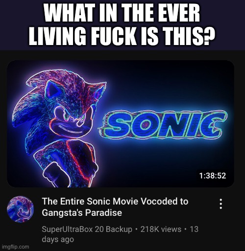Click the Sonic movie video thumbnail
Image resolution: width=245 pixels, height=251 pixels.
coord(121,124)
